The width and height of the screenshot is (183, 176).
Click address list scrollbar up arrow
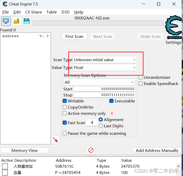click(178, 166)
